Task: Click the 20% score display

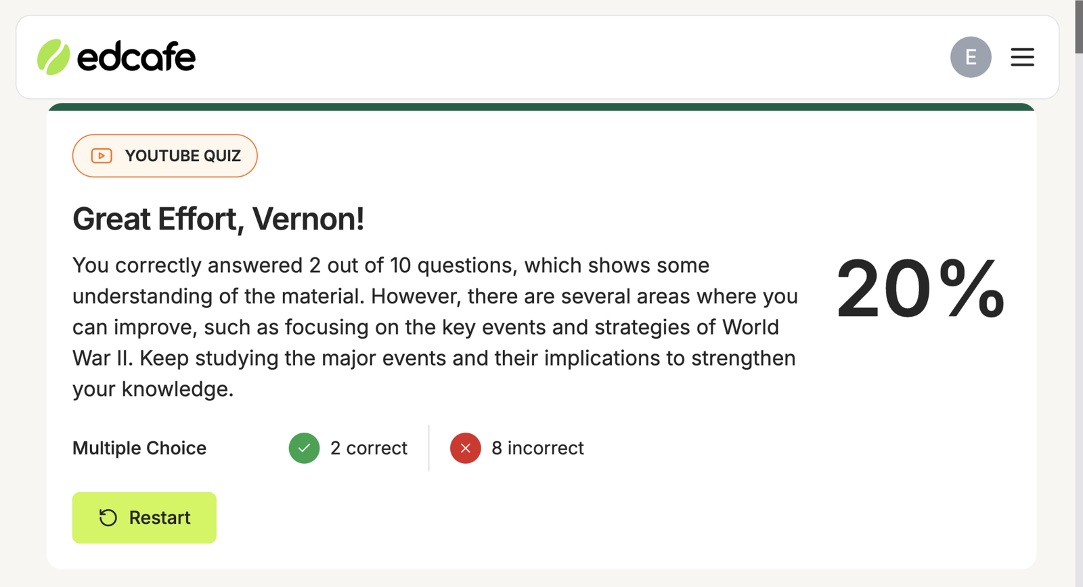Action: [x=920, y=289]
